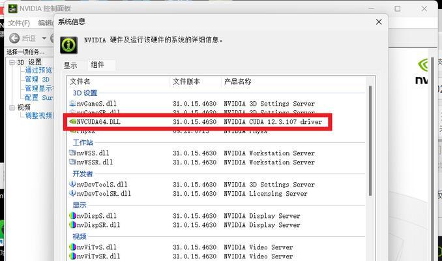Switch to the 显示 tab
Screen dimensions: 442x261
tap(70, 65)
